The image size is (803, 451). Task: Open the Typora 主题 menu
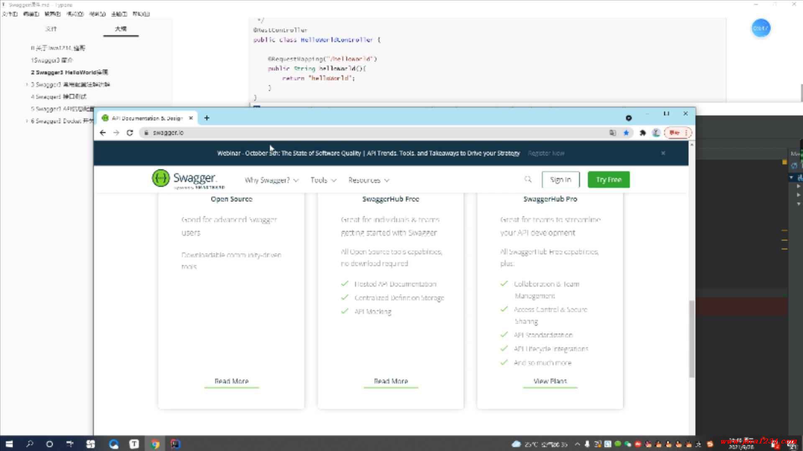pos(119,14)
